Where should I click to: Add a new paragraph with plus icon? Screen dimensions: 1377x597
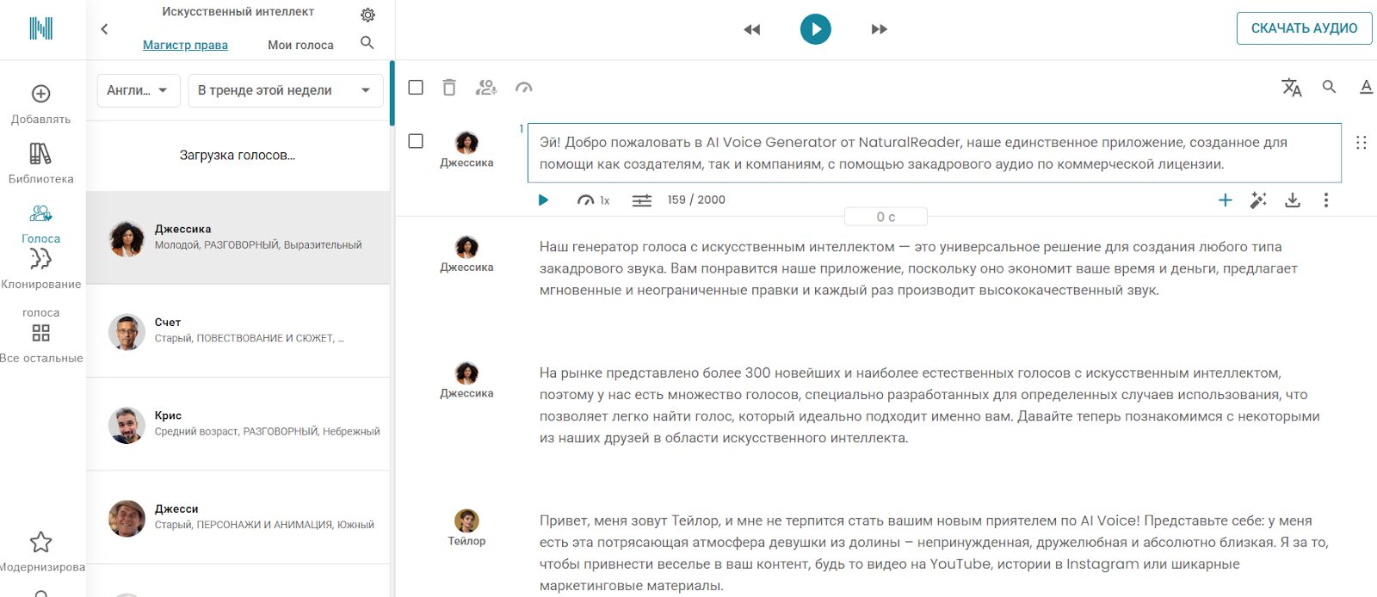click(x=1226, y=200)
